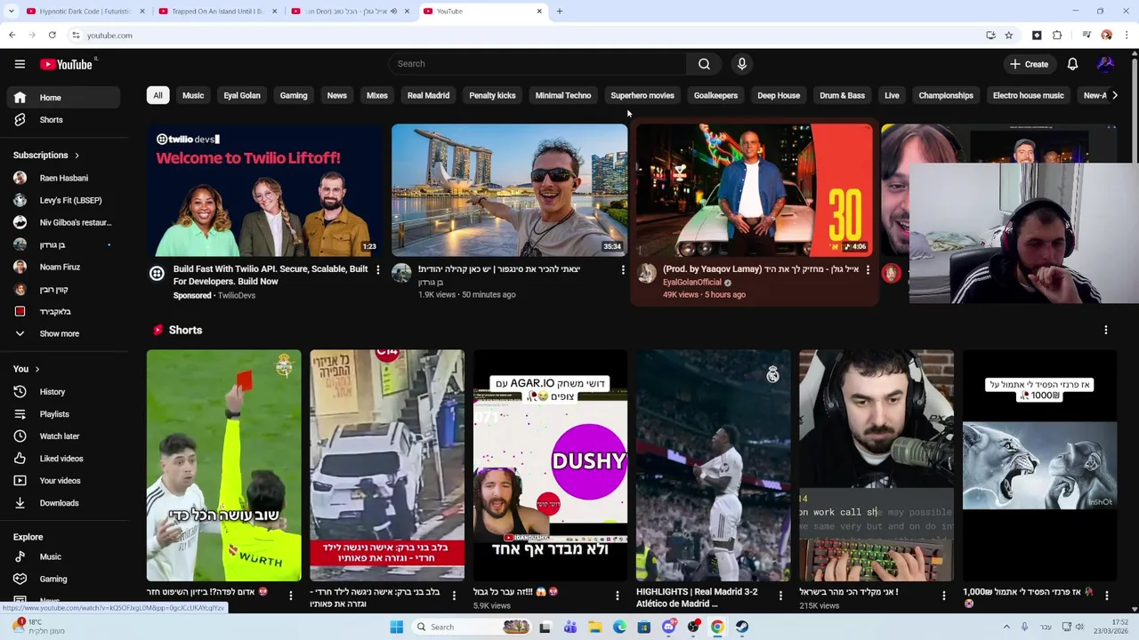Select the All filter chip
This screenshot has height=640, width=1139.
pyautogui.click(x=158, y=95)
